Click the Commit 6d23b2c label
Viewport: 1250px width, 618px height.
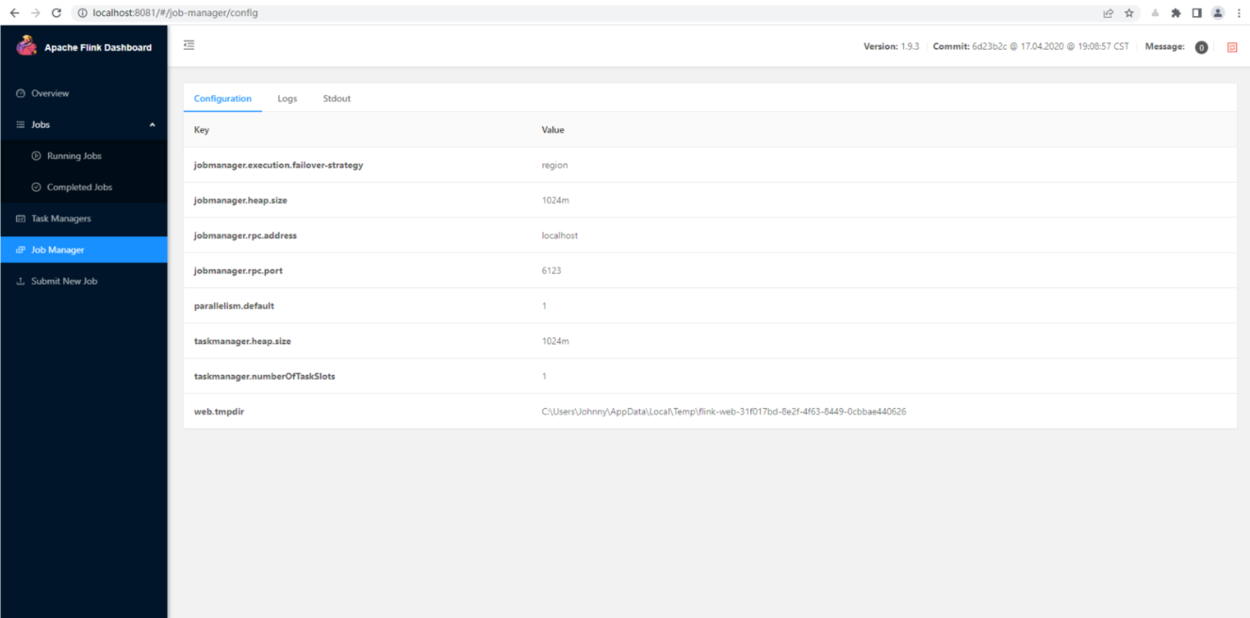tap(1030, 47)
